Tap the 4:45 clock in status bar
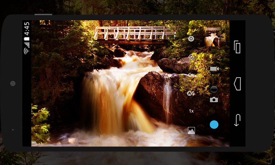275x165 pixels. coord(27,29)
